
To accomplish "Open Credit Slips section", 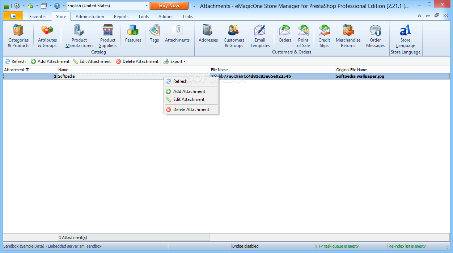I will pos(324,36).
